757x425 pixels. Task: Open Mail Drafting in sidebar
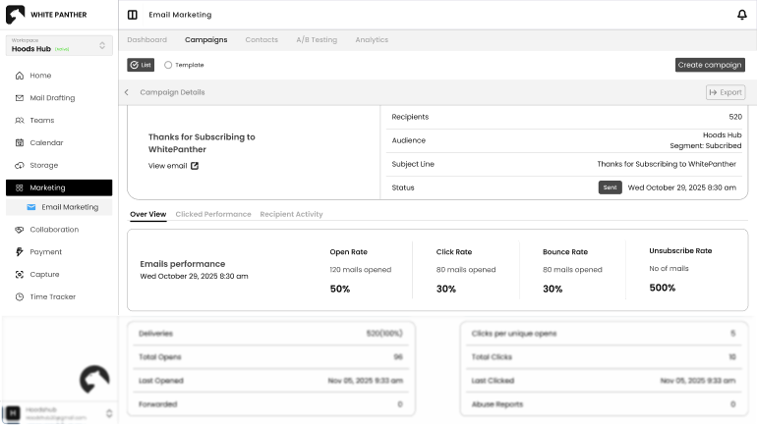[51, 98]
